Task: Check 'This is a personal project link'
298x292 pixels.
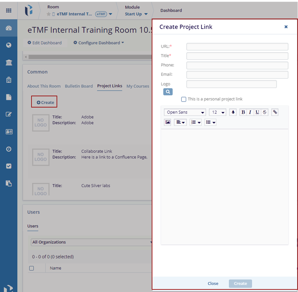Action: click(x=184, y=99)
